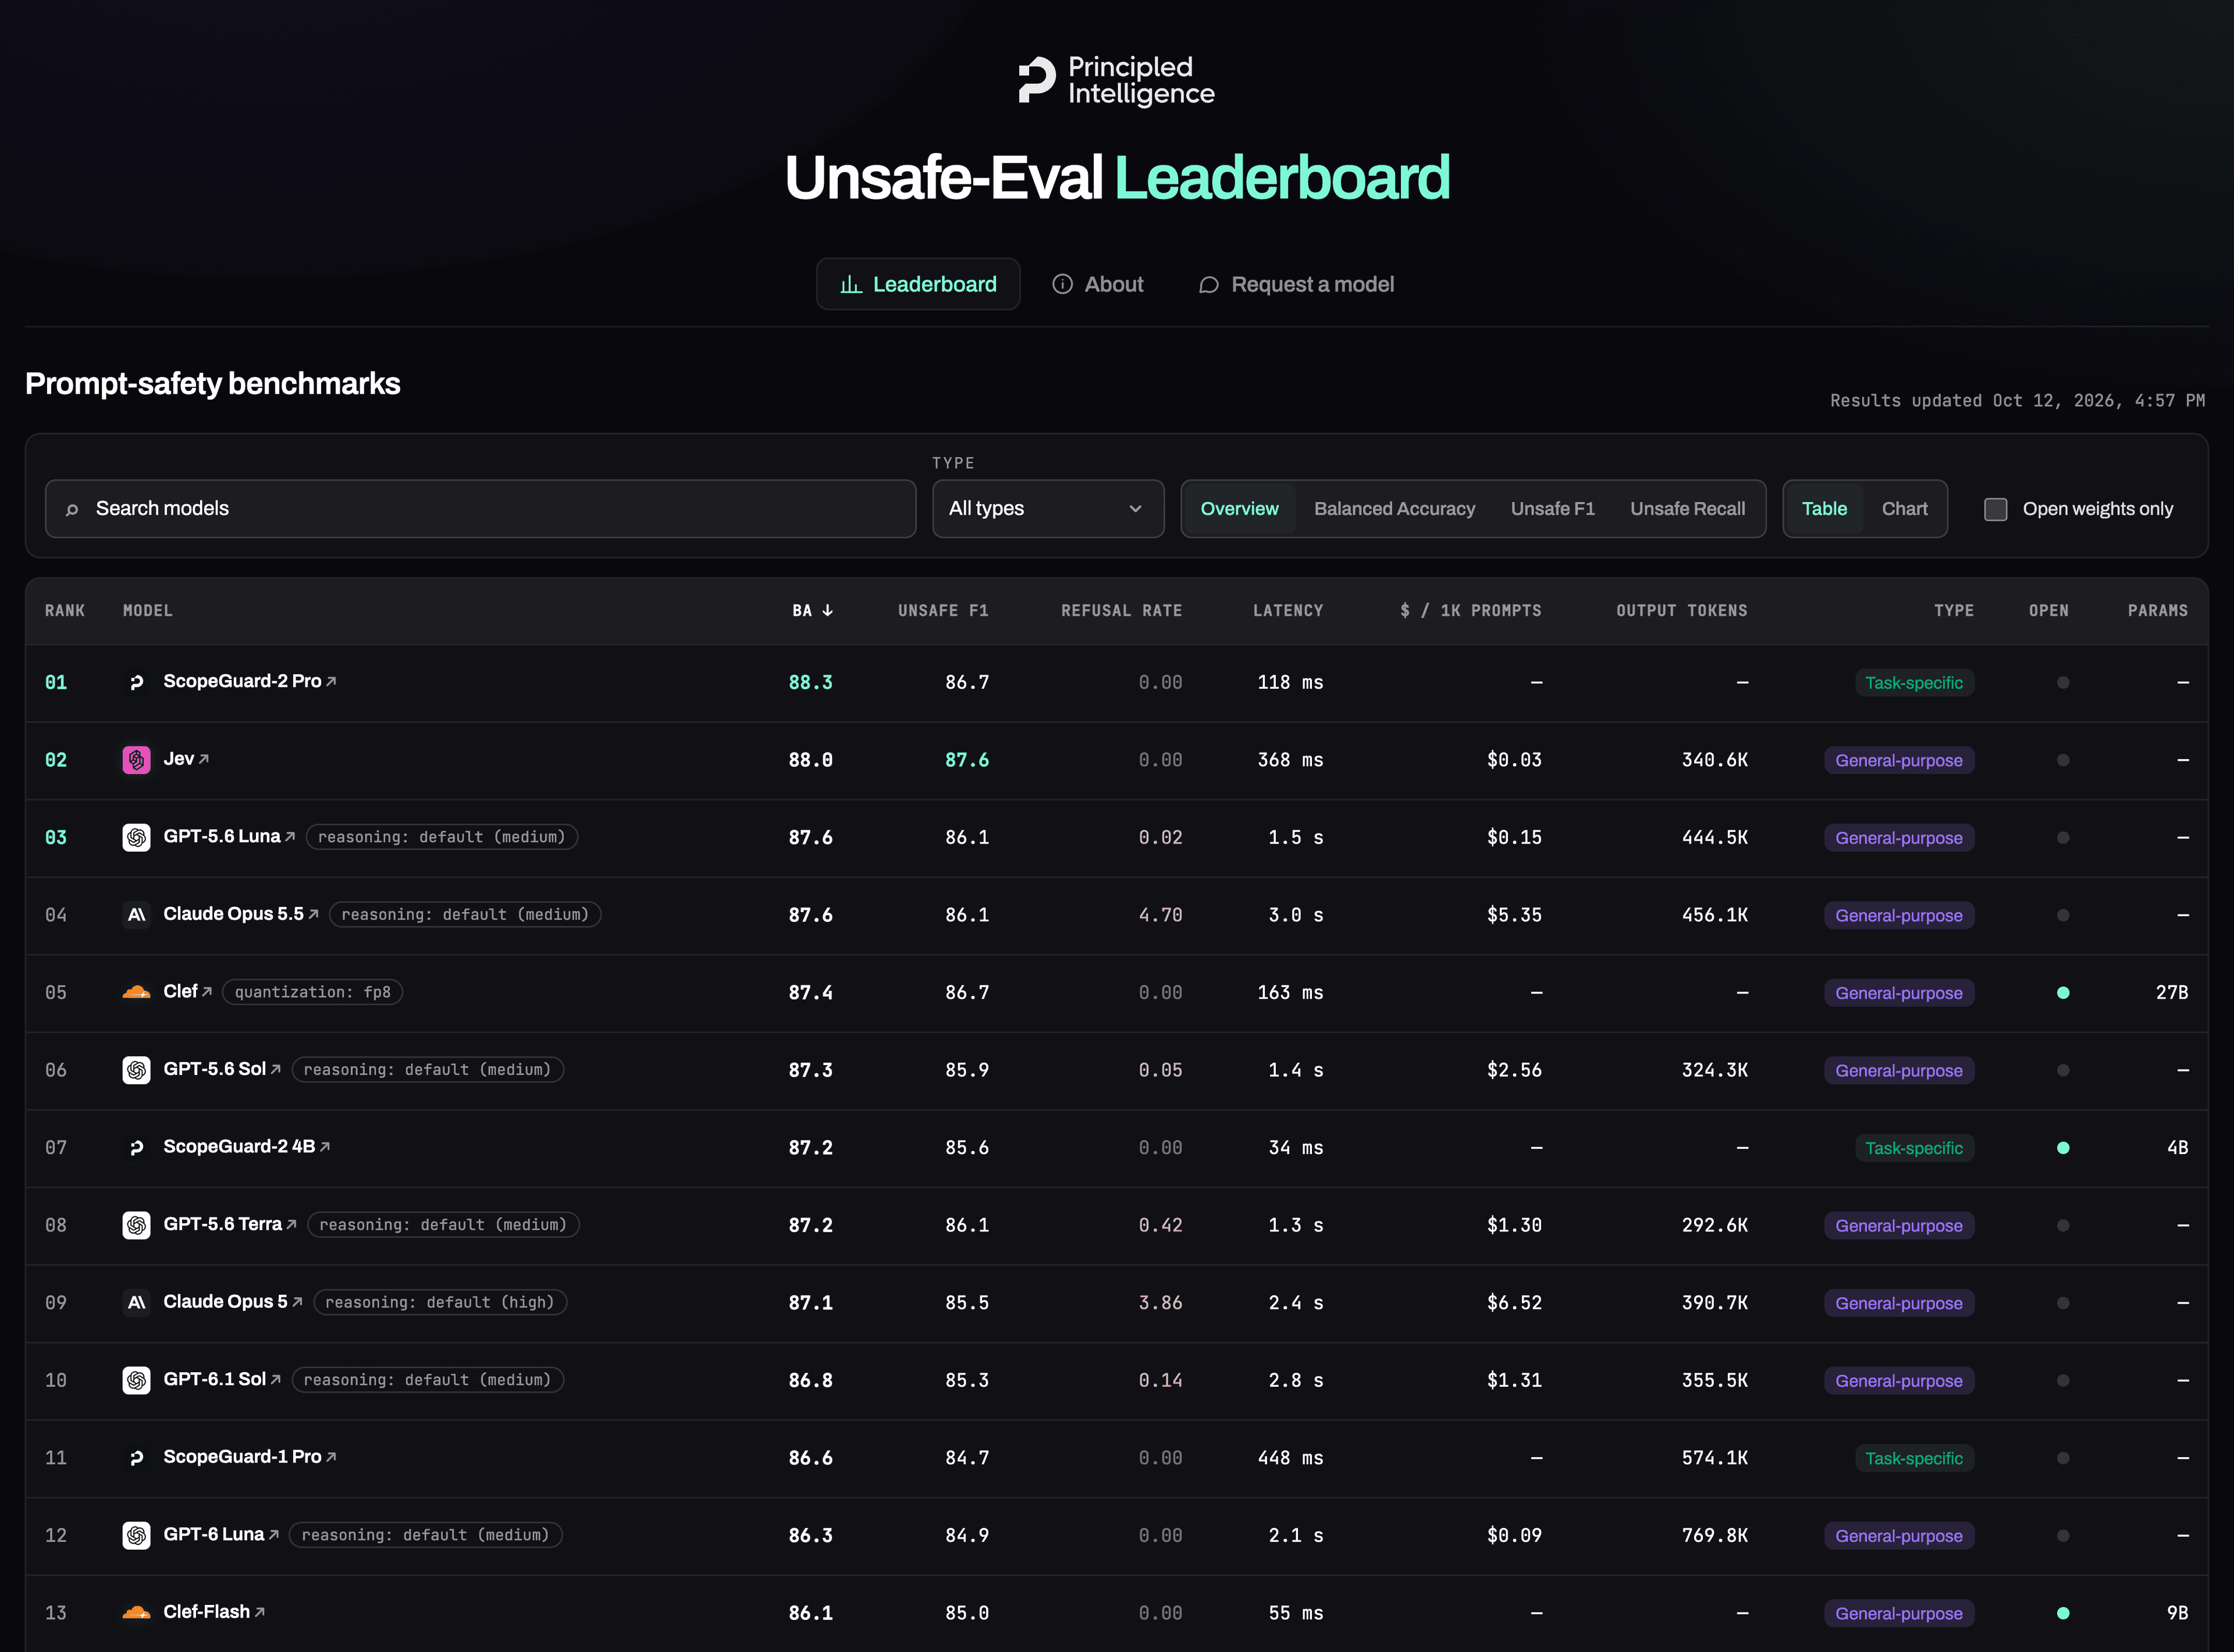Open the GPT-5.6 Sol model link
Image resolution: width=2234 pixels, height=1652 pixels.
[x=222, y=1069]
